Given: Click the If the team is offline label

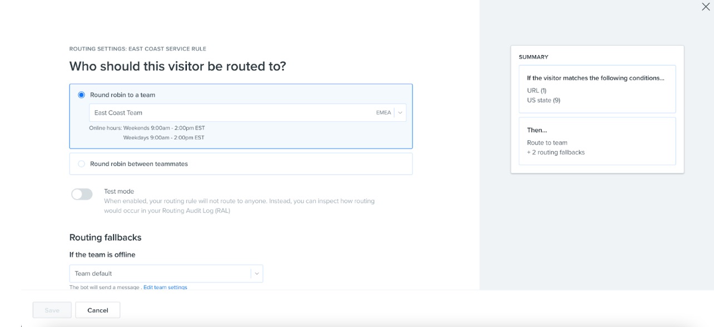Looking at the screenshot, I should pos(102,255).
